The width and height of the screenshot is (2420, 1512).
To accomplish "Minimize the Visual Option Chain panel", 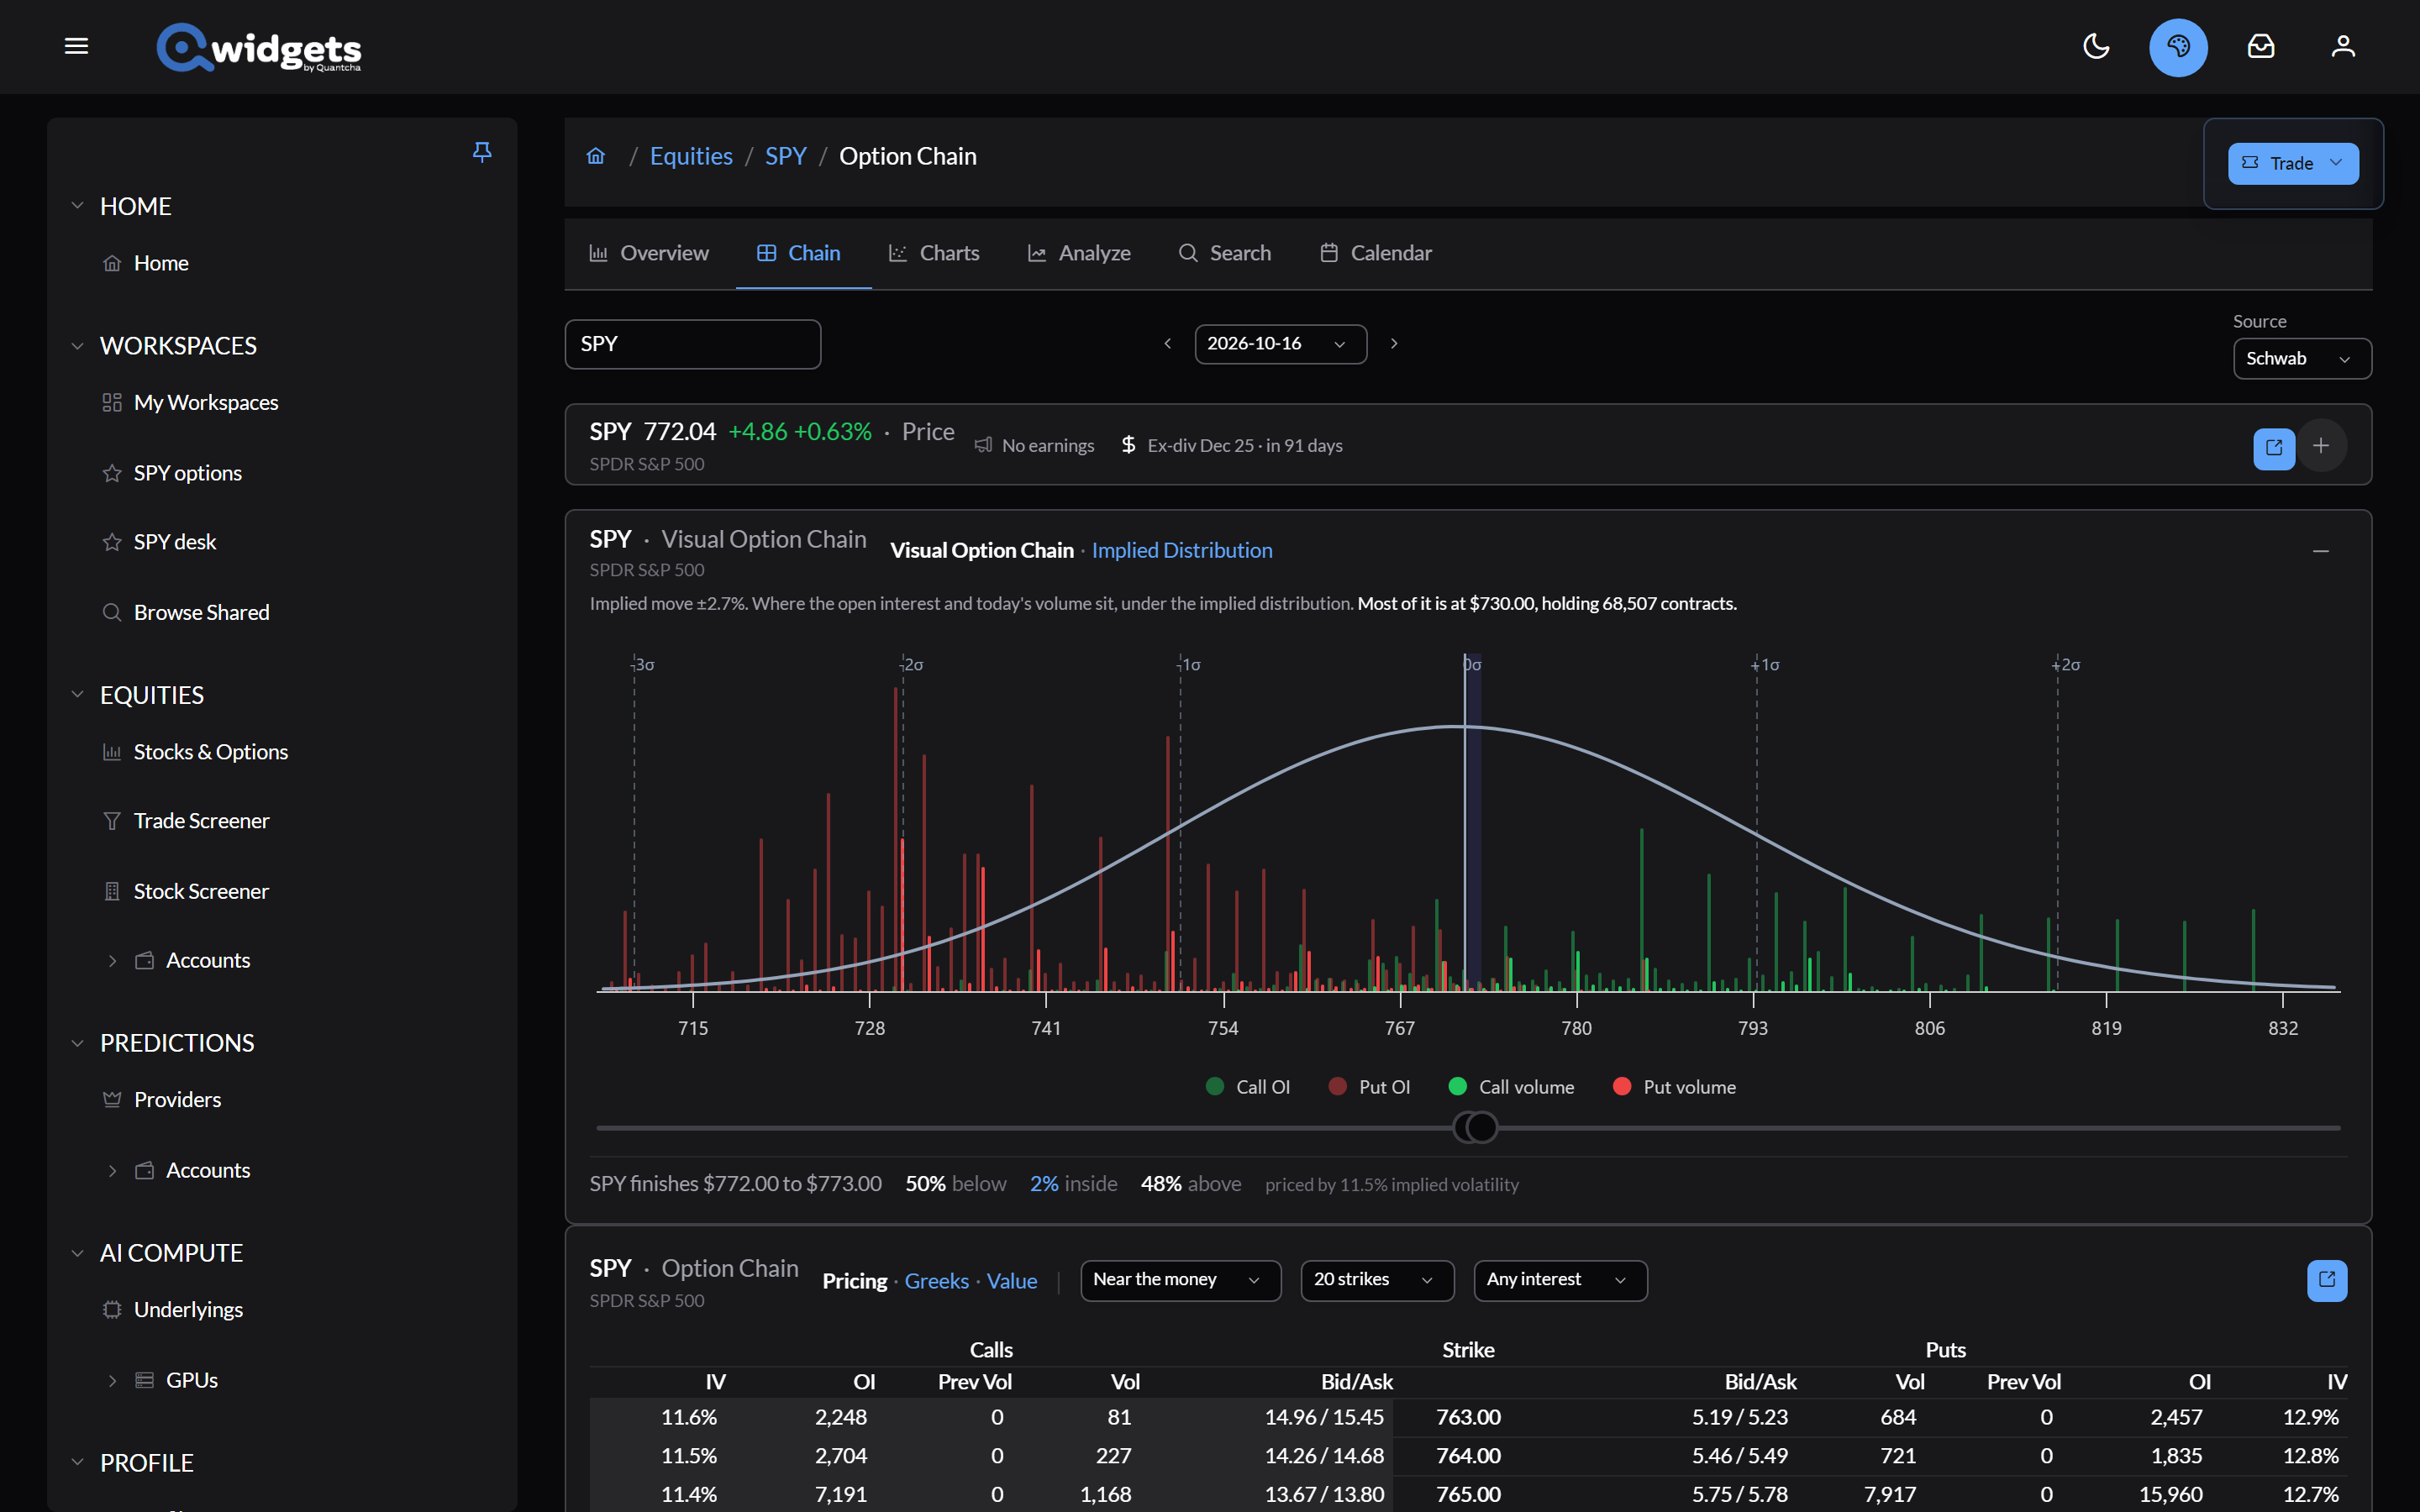I will point(2321,551).
